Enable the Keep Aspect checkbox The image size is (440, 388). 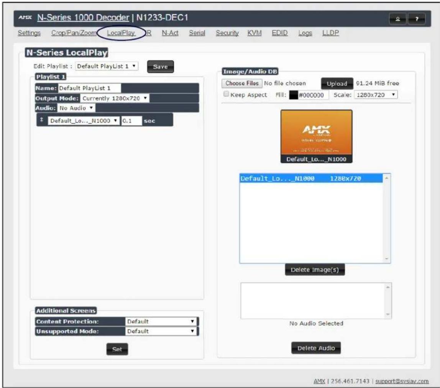pyautogui.click(x=226, y=94)
